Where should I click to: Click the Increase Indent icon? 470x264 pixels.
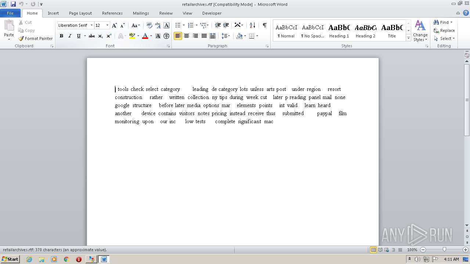coord(226,25)
